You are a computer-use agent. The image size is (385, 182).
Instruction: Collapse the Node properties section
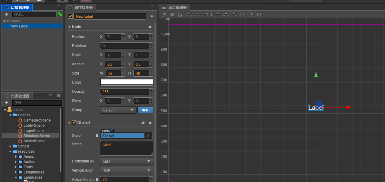point(69,27)
